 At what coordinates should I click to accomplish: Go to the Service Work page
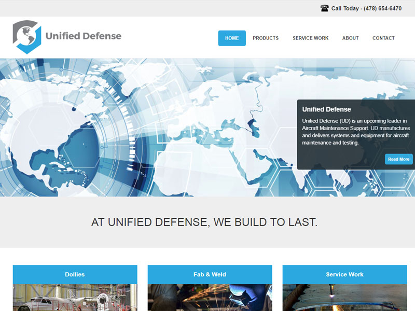tap(310, 38)
